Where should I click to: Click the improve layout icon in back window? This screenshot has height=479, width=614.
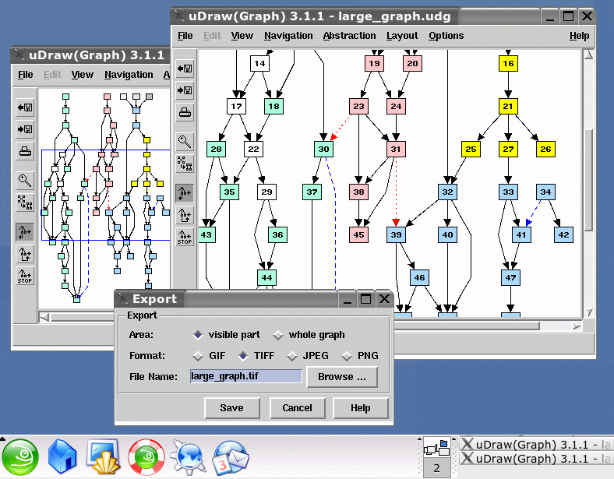25,203
